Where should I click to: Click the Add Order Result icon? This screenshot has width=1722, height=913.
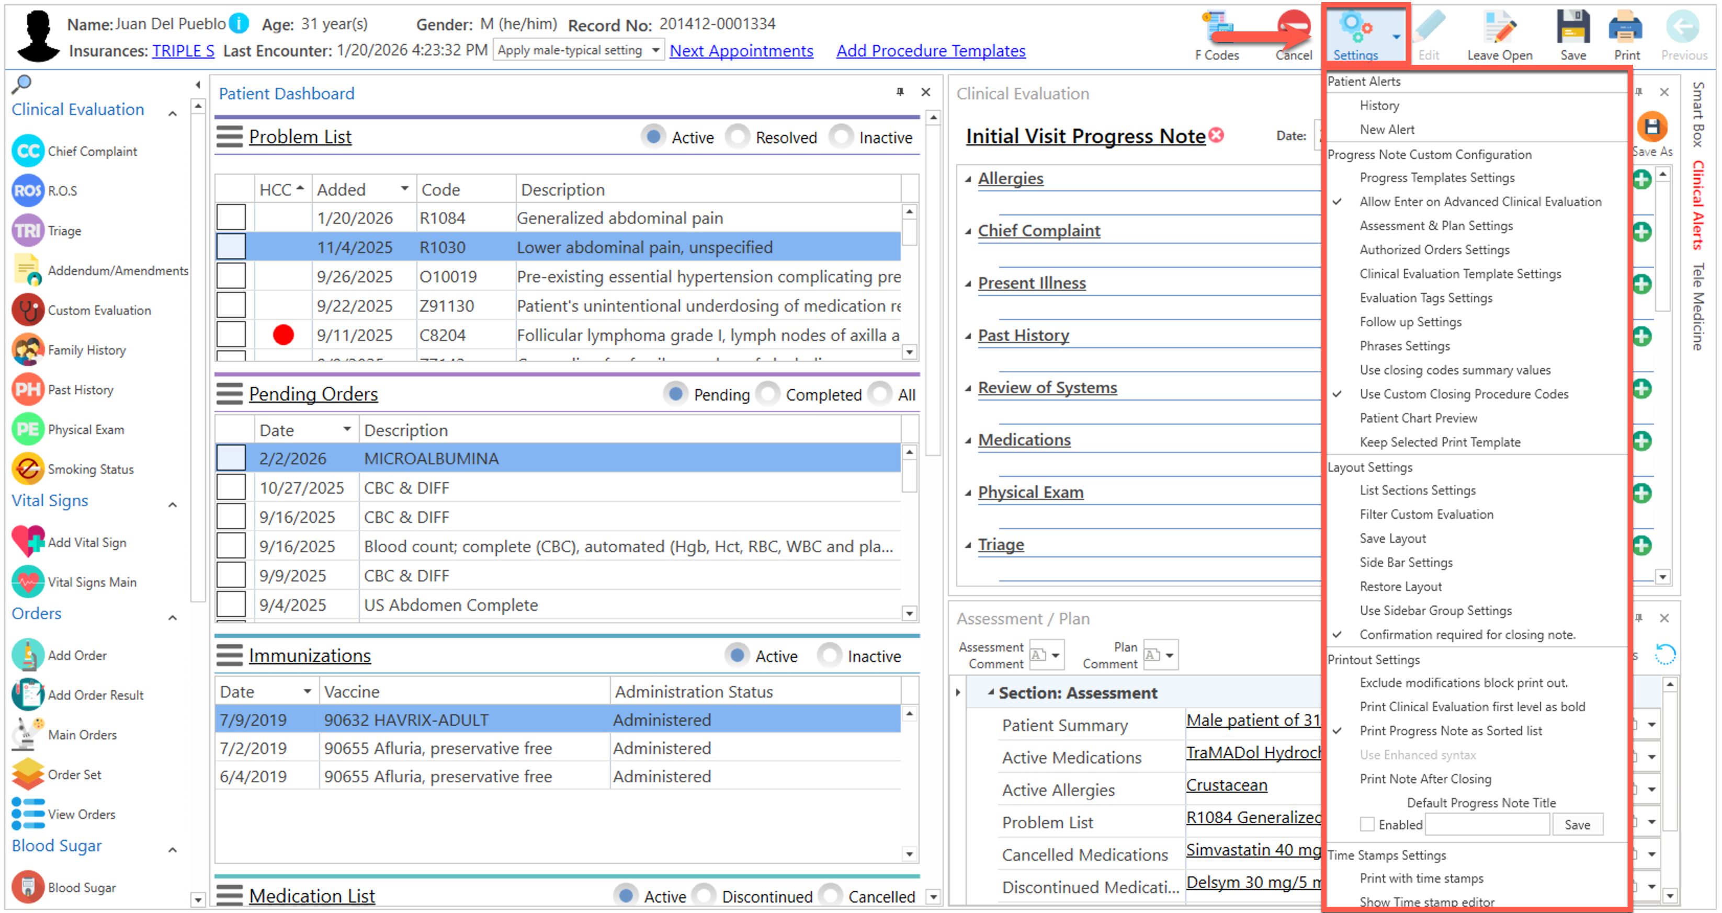tap(27, 694)
